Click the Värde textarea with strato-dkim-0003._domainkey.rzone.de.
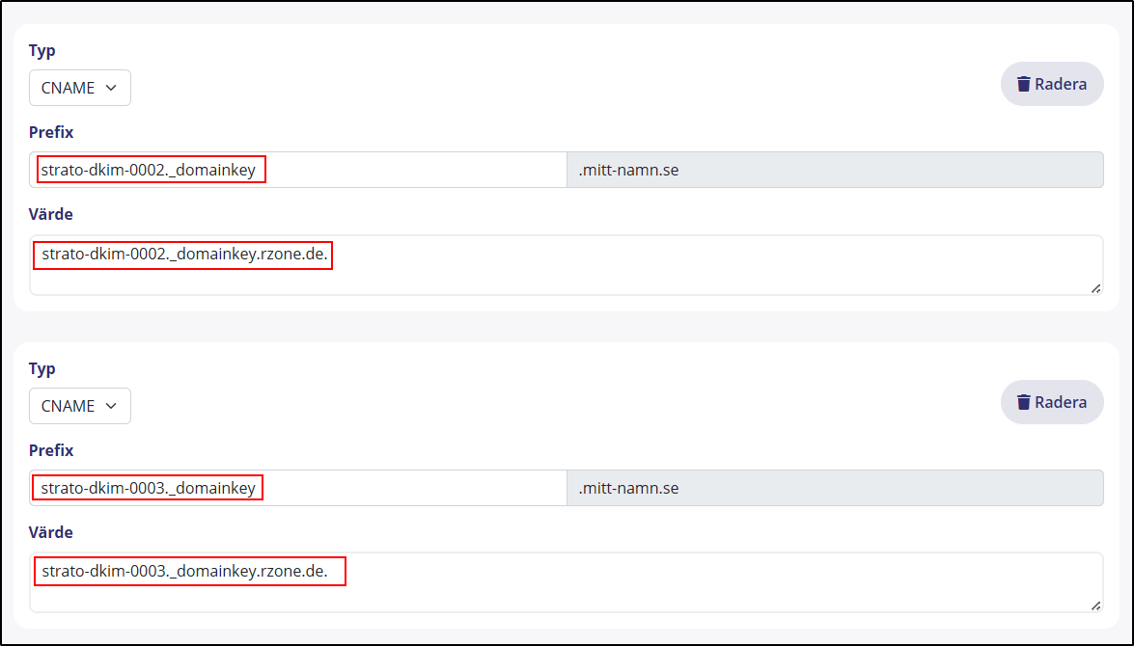1134x646 pixels. 566,582
